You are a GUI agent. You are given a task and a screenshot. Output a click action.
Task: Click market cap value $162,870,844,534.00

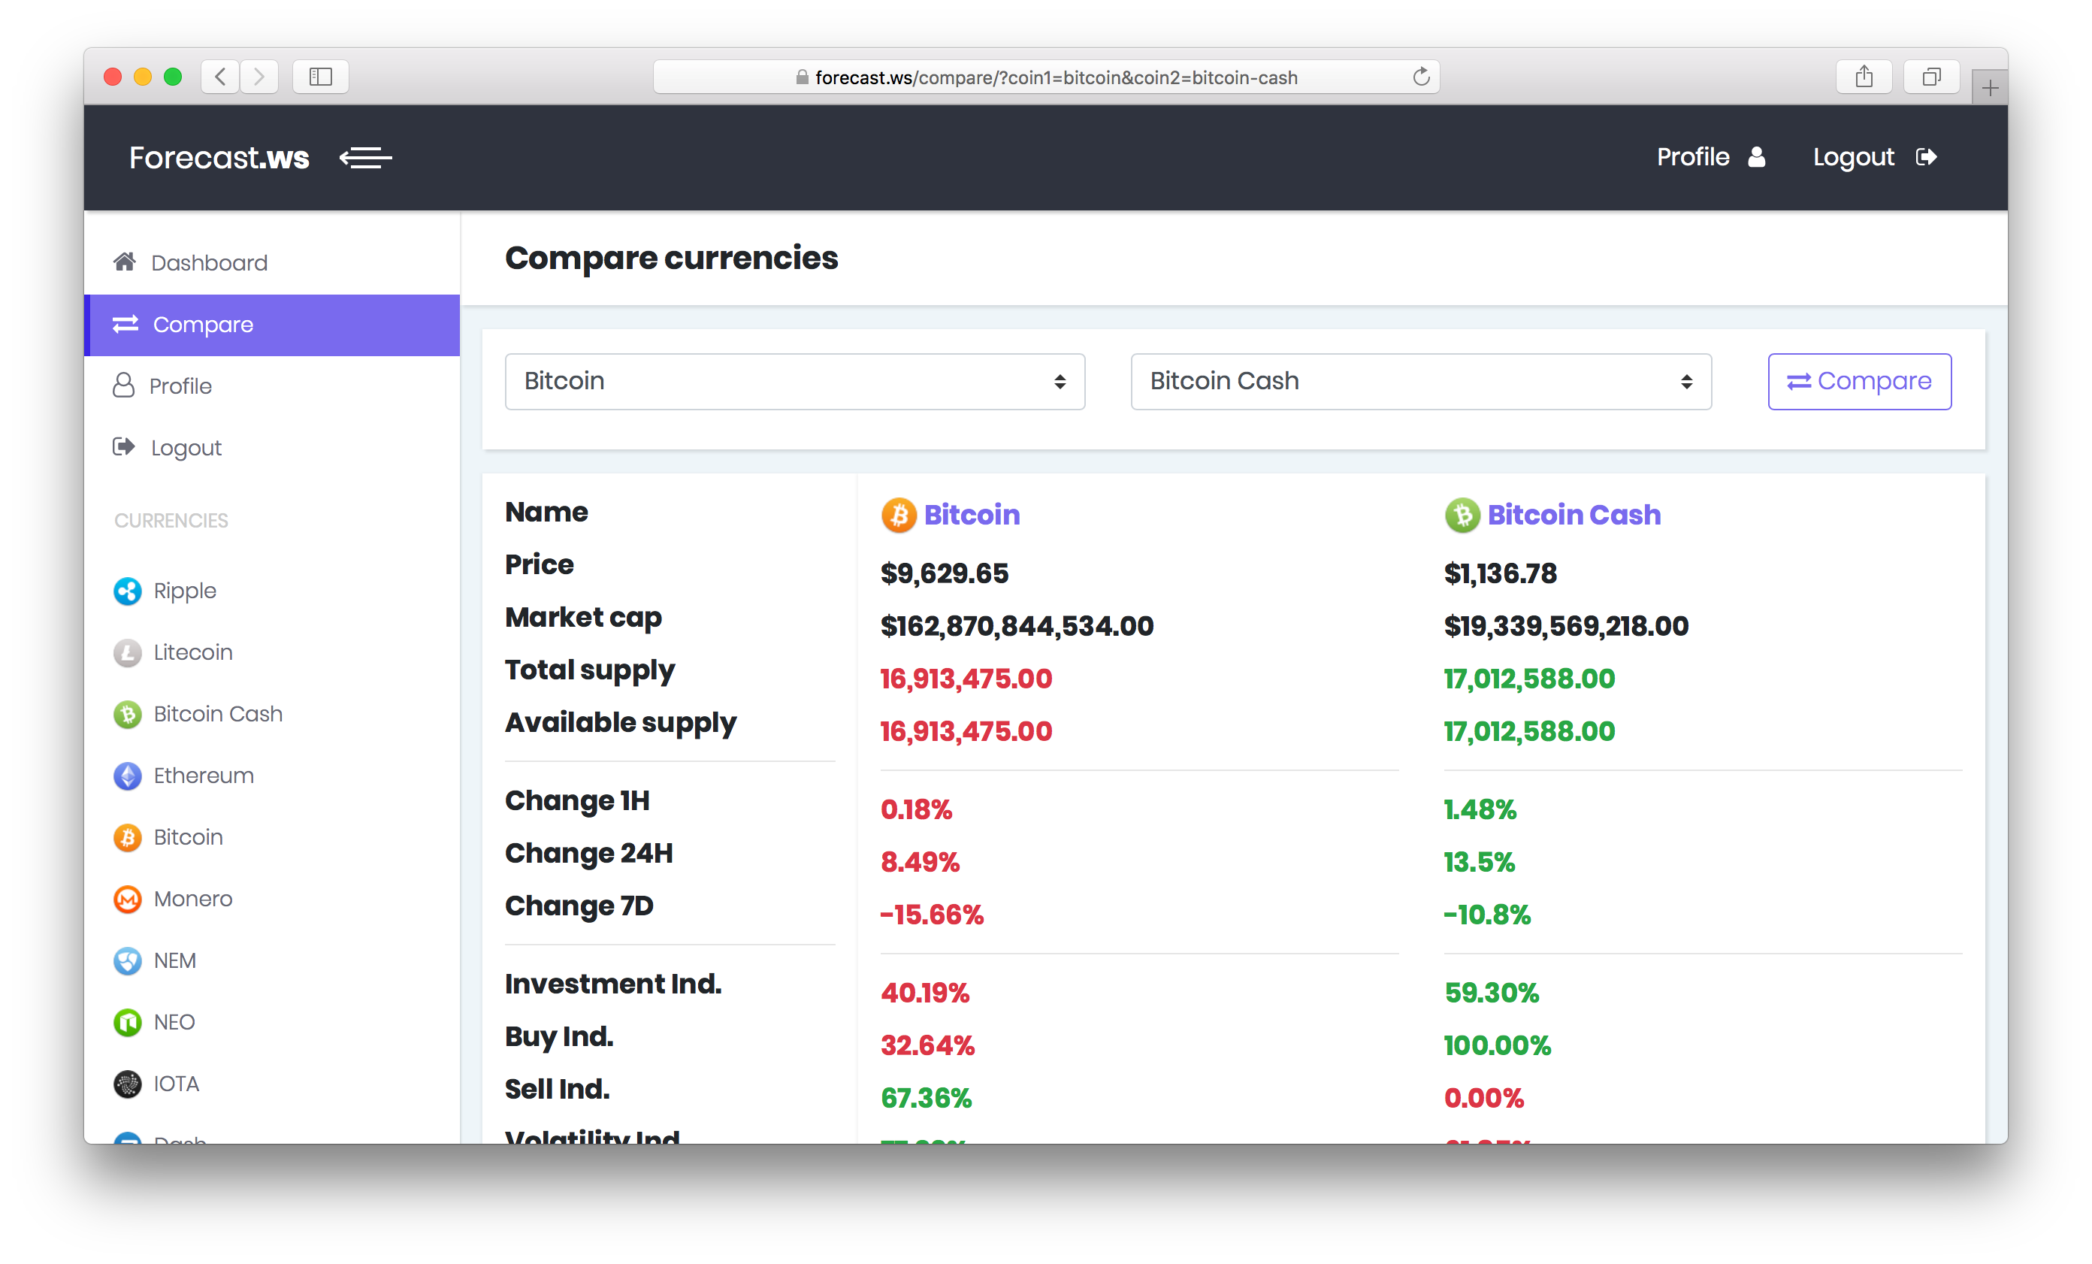(1017, 627)
